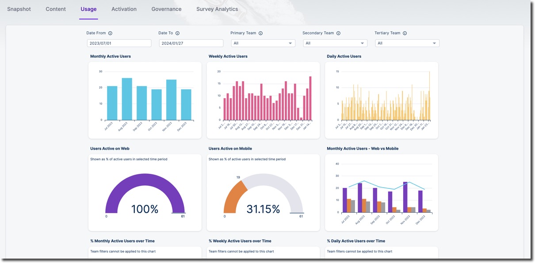Open the Governance tab

click(x=166, y=9)
